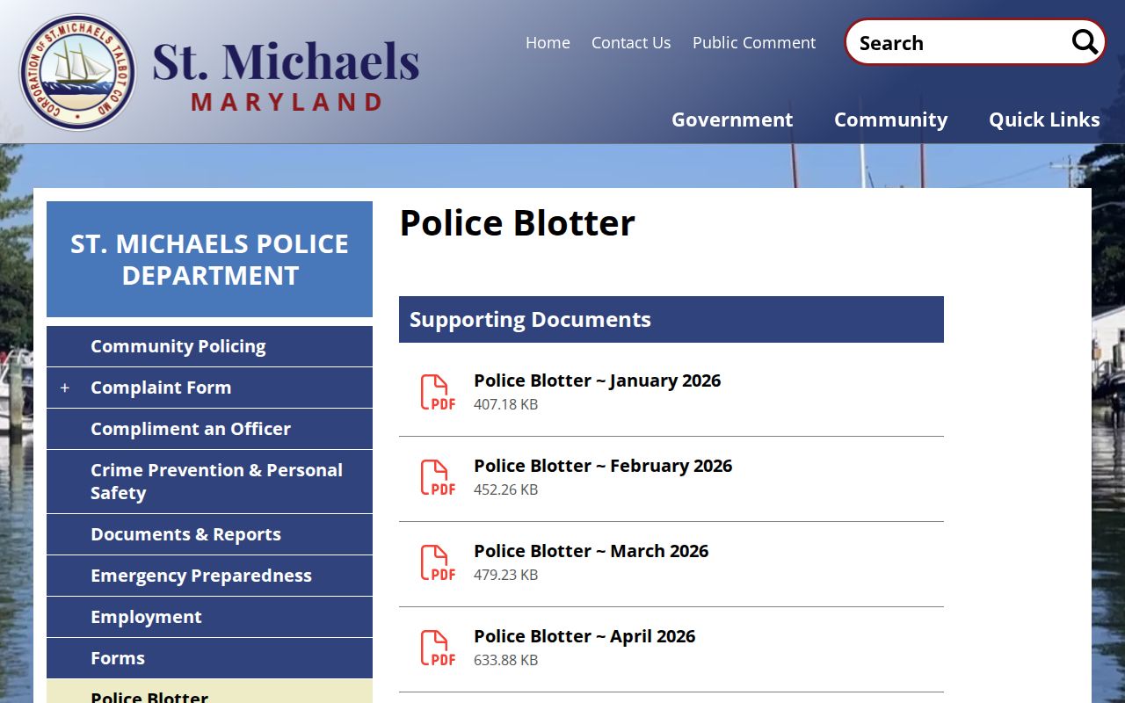Go to the Home page link
The width and height of the screenshot is (1125, 703).
click(x=548, y=42)
